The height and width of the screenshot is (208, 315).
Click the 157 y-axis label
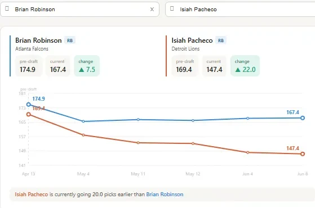coord(22,137)
